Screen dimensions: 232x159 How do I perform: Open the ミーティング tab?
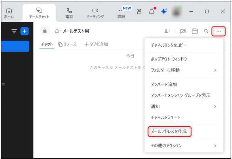[95, 13]
